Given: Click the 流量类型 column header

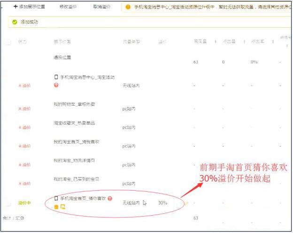Looking at the screenshot, I should [131, 41].
